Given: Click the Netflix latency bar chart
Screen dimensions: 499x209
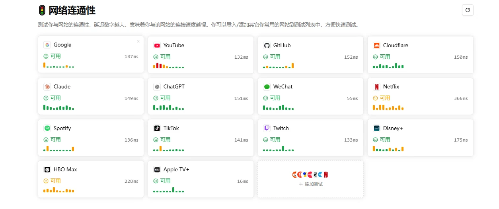Looking at the screenshot, I should [388, 107].
